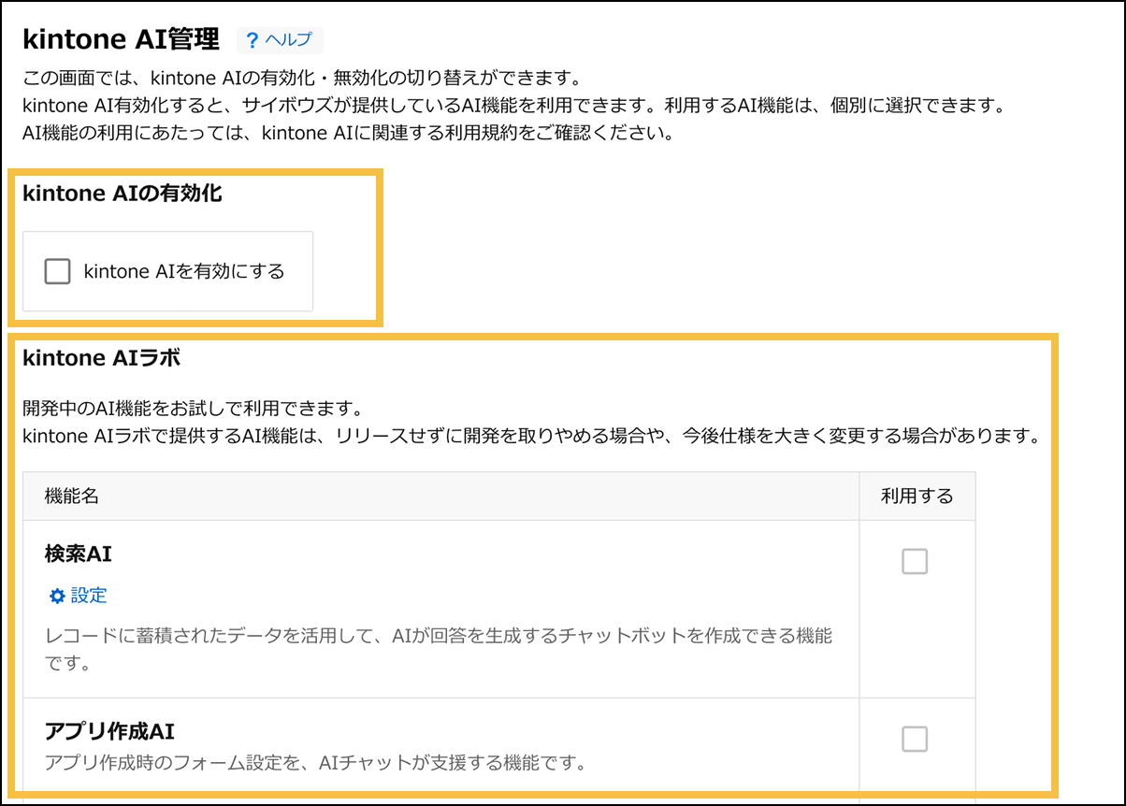Click the kintone AIを有効にする label text
This screenshot has height=806, width=1126.
183,272
